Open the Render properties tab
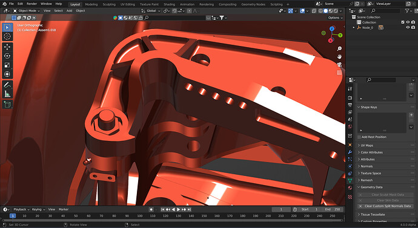The image size is (418, 228). pyautogui.click(x=350, y=98)
